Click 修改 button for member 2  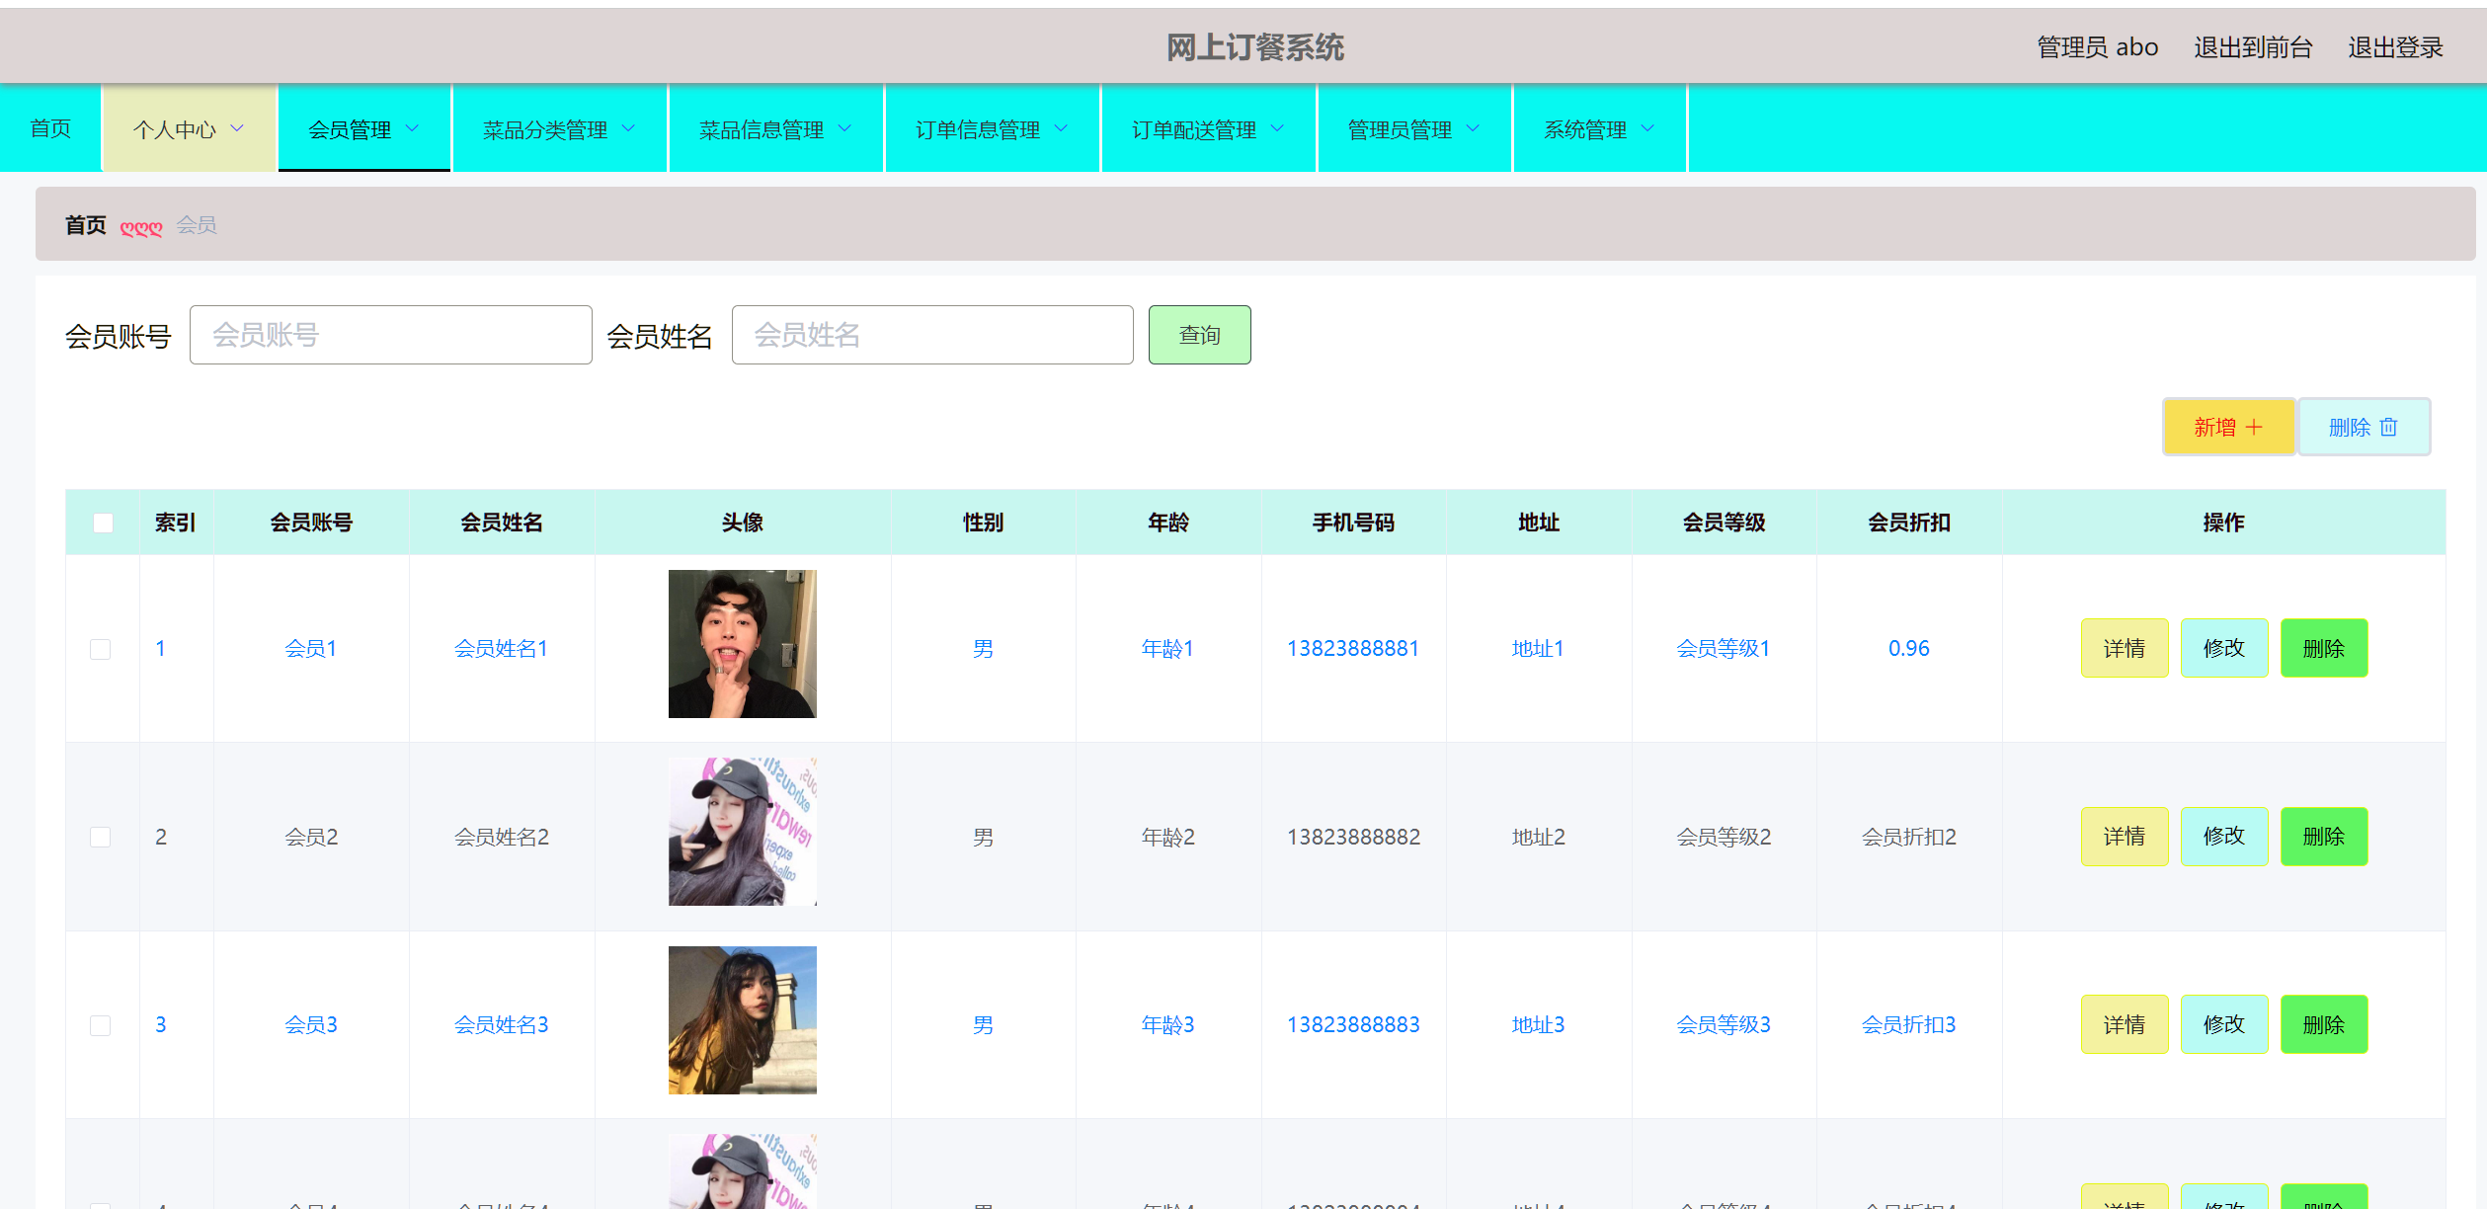coord(2224,836)
